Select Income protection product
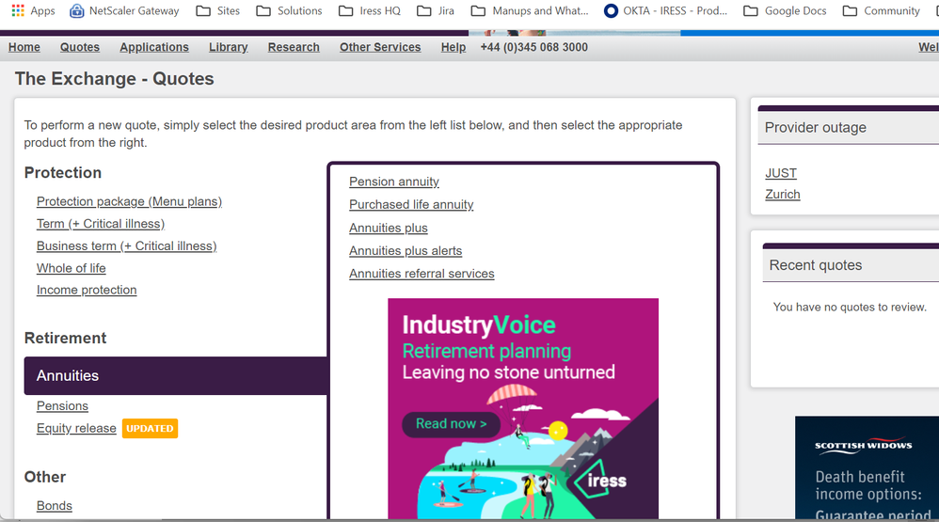 (87, 290)
